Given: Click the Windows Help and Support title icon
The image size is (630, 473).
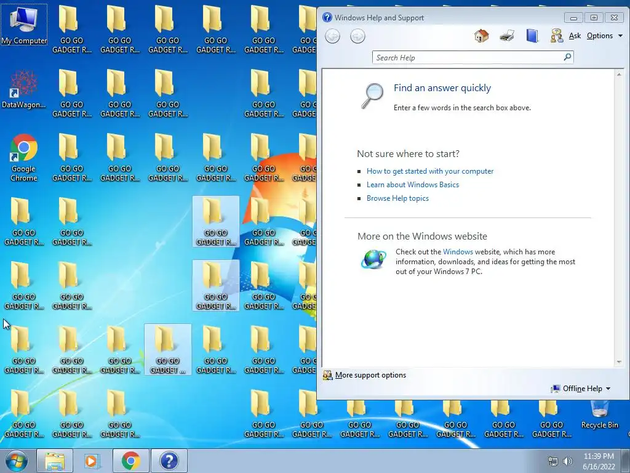Looking at the screenshot, I should click(x=327, y=17).
